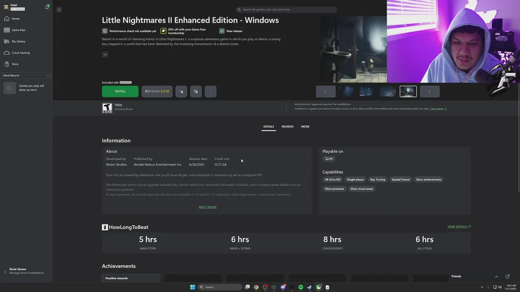The width and height of the screenshot is (520, 292).
Task: Click the Ray Tracing capability chip
Action: click(378, 180)
